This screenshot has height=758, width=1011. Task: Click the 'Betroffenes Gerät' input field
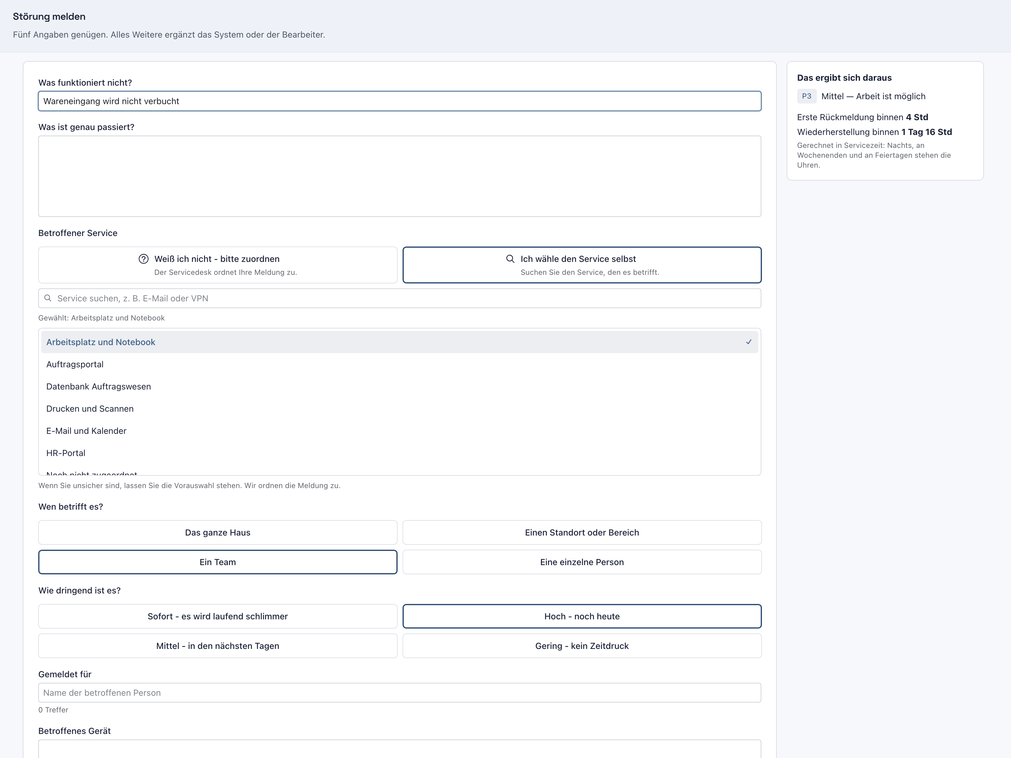click(399, 749)
